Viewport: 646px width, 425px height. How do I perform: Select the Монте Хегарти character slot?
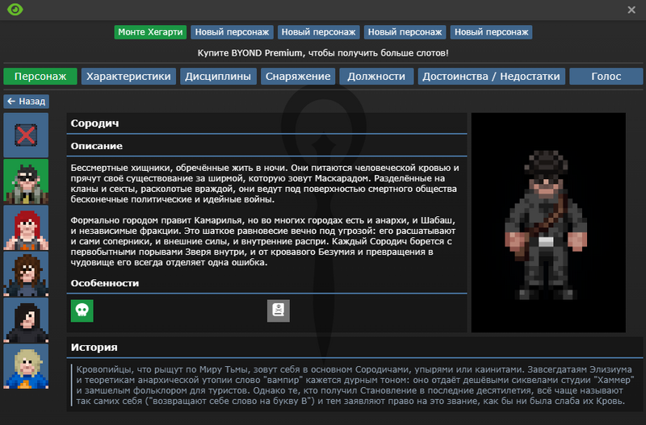[x=150, y=32]
